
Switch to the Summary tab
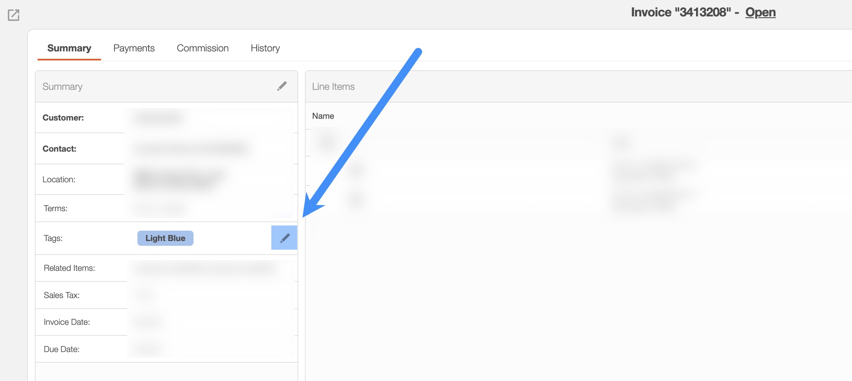(x=69, y=48)
